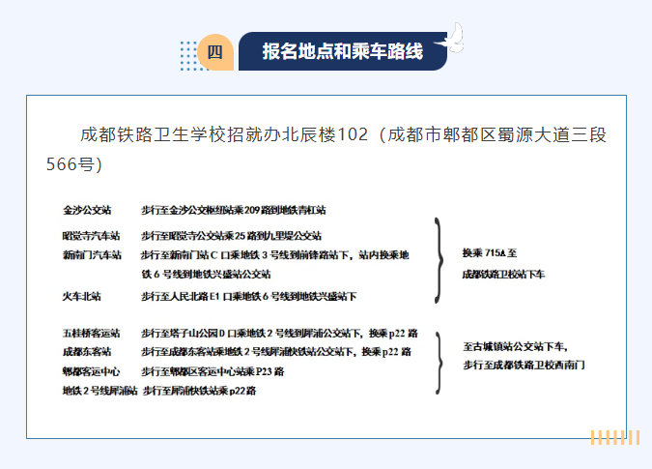This screenshot has height=469, width=652.
Task: Click the upper curly bracket
Action: (439, 260)
